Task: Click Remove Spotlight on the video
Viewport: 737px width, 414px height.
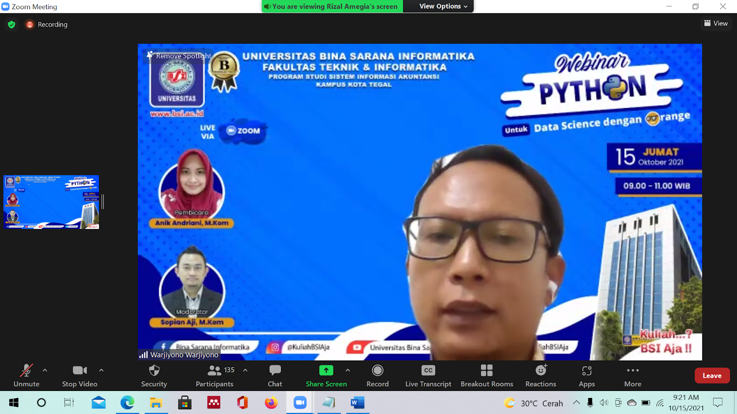Action: click(179, 56)
